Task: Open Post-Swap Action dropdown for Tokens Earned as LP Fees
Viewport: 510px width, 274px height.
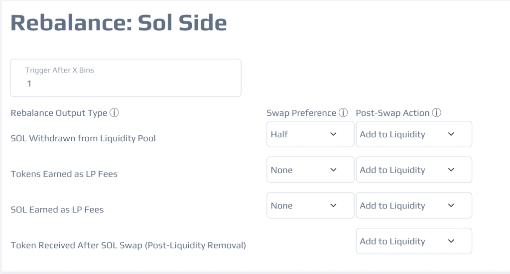Action: (x=414, y=170)
